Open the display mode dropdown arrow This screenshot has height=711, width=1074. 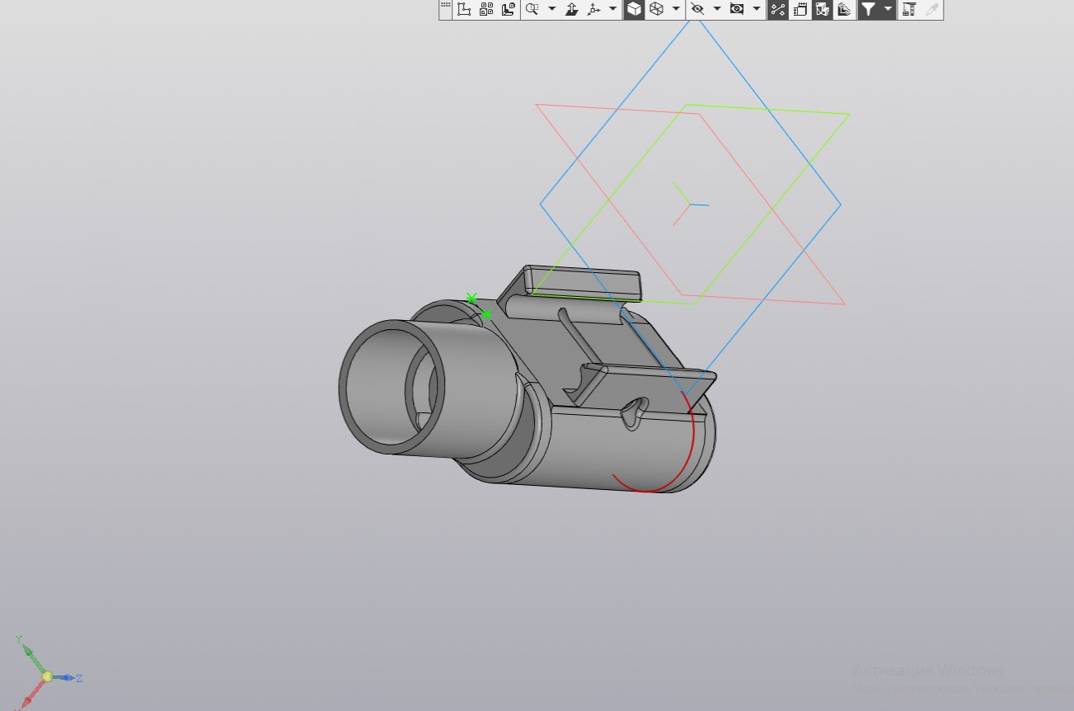coord(676,9)
